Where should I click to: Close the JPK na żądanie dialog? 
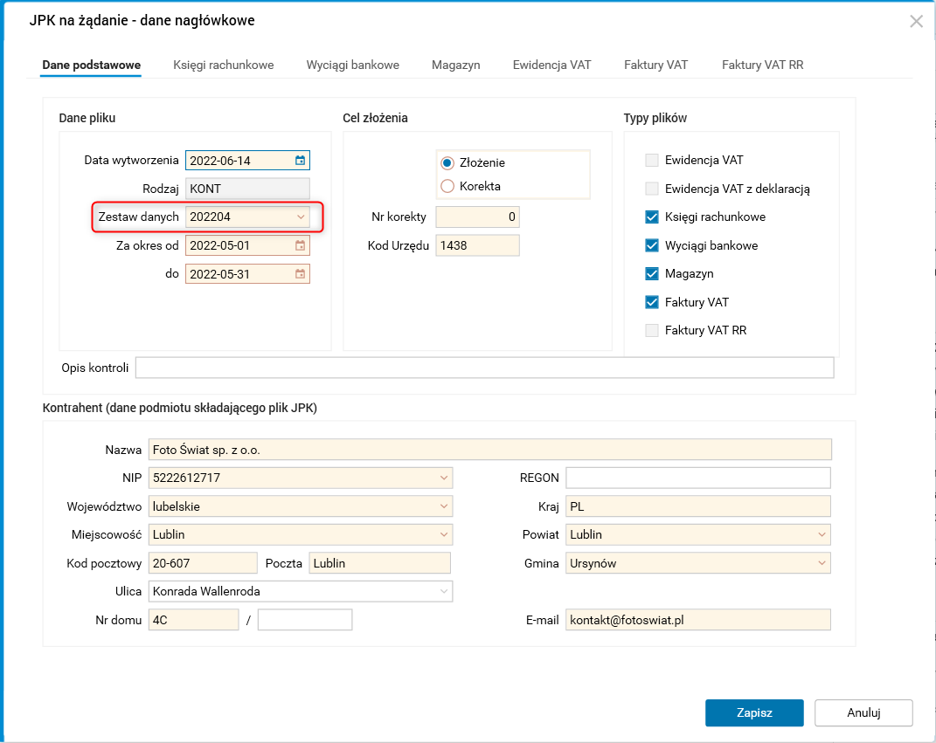coord(916,22)
